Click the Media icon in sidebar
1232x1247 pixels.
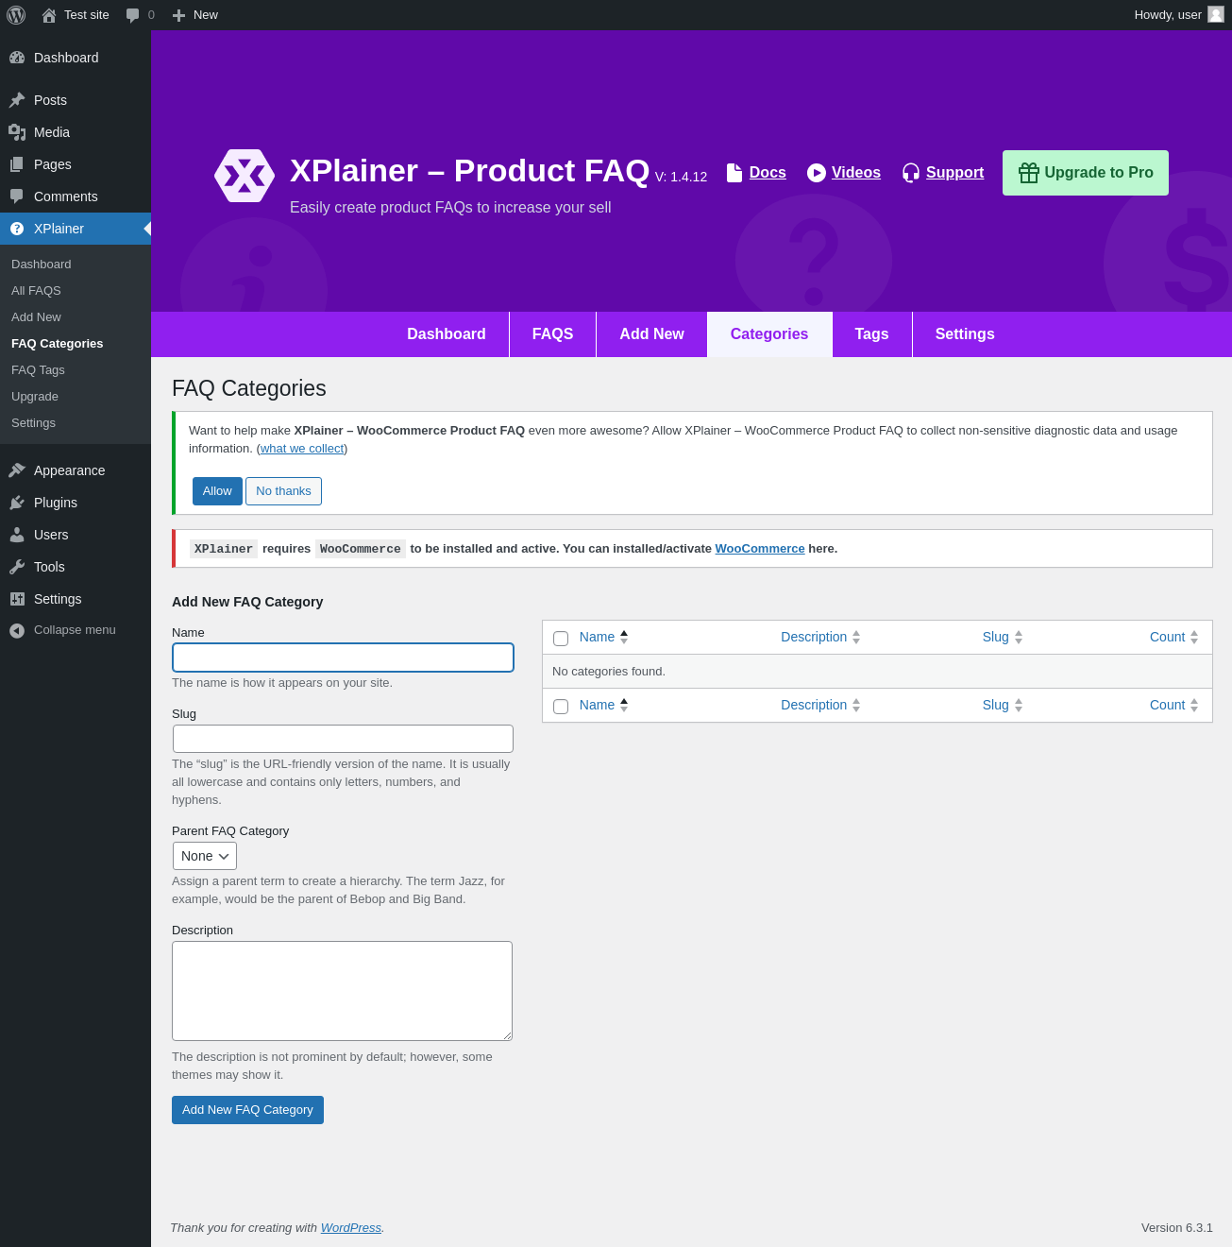[x=17, y=132]
